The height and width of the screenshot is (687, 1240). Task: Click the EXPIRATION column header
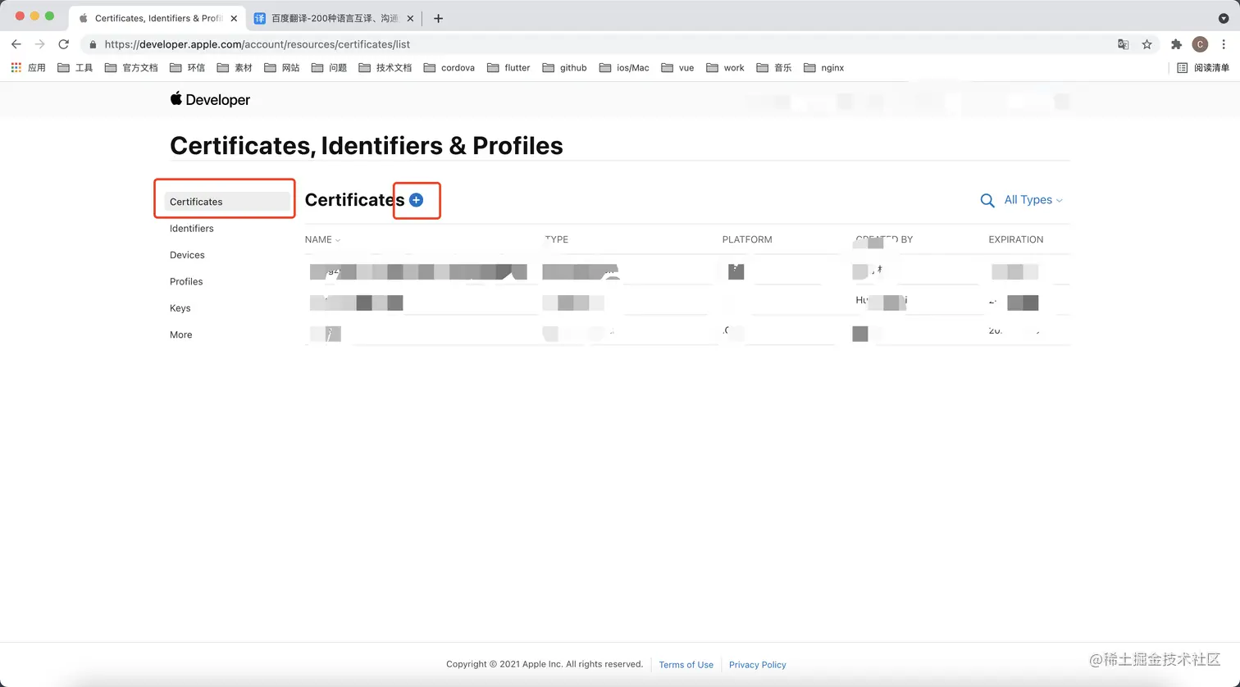coord(1016,239)
